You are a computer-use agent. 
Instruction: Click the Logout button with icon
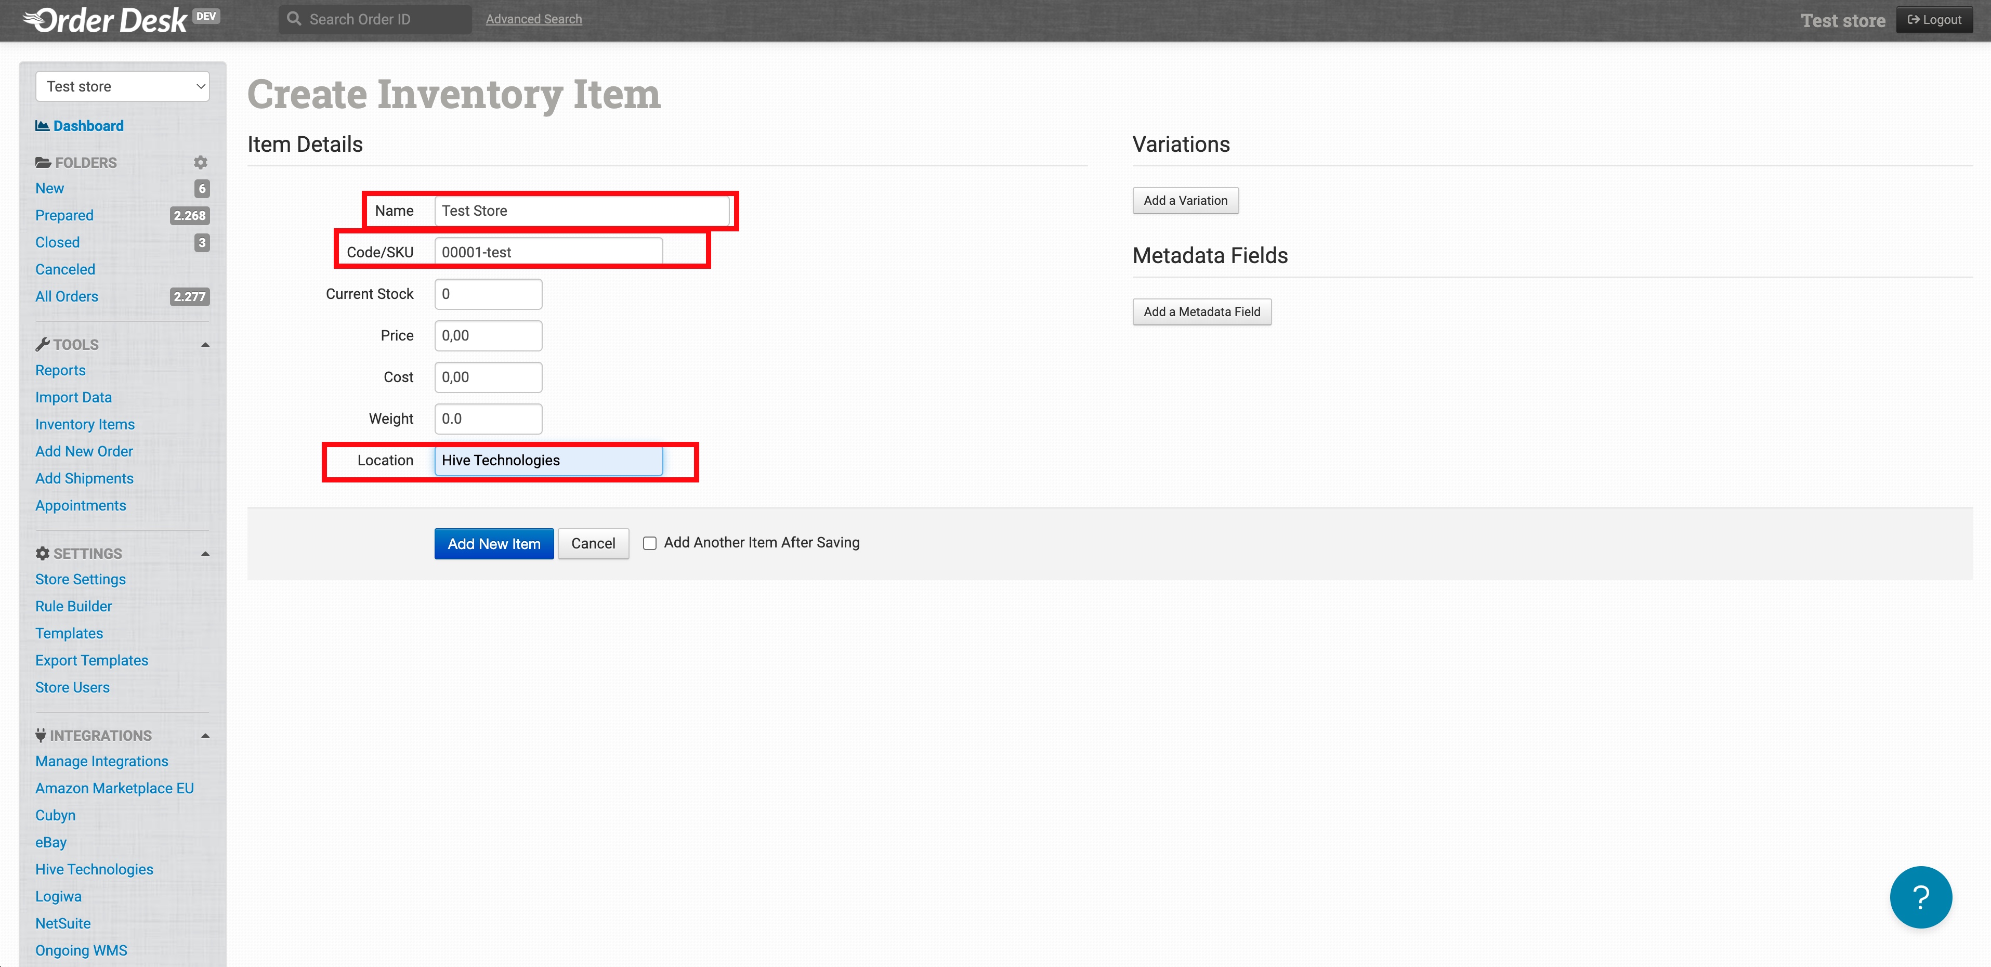1934,20
